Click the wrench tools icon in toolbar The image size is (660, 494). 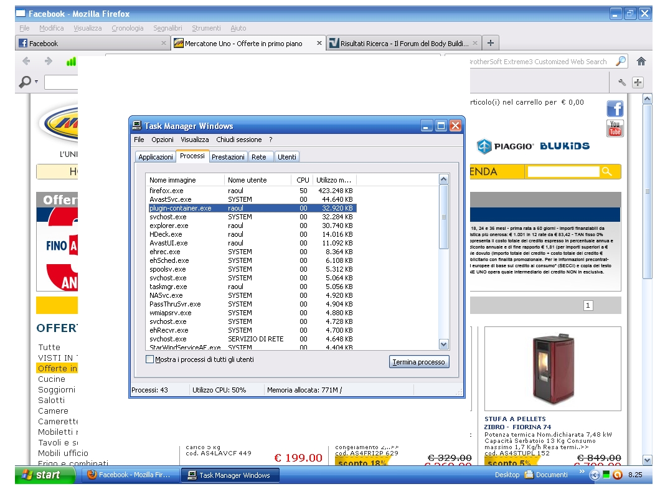(x=621, y=82)
